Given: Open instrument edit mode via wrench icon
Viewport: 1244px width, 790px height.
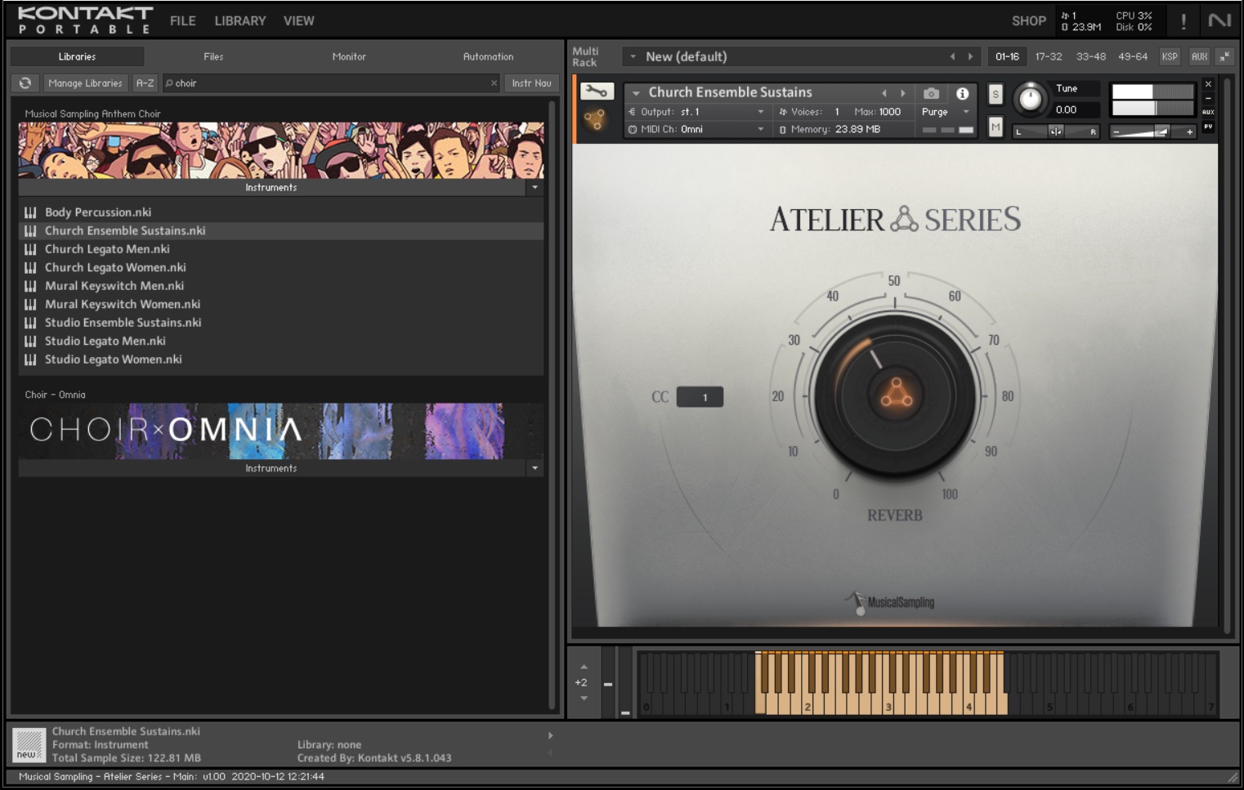Looking at the screenshot, I should pyautogui.click(x=597, y=91).
